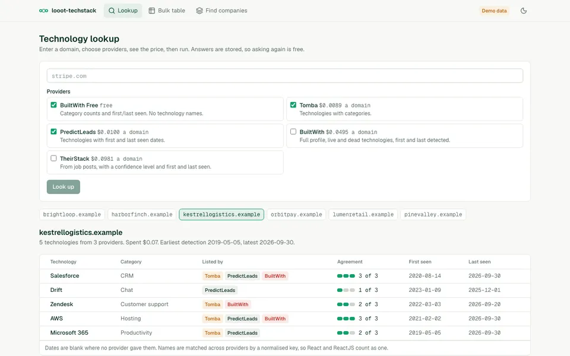Image resolution: width=570 pixels, height=356 pixels.
Task: Select orbitpay.example domain chip
Action: 296,214
